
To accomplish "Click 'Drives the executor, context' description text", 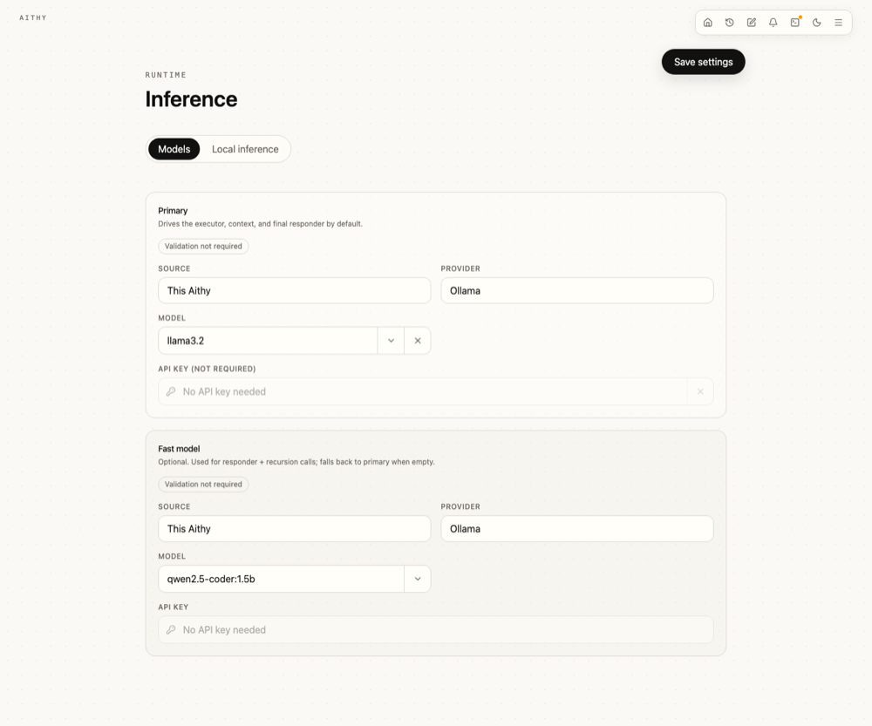I will (260, 224).
